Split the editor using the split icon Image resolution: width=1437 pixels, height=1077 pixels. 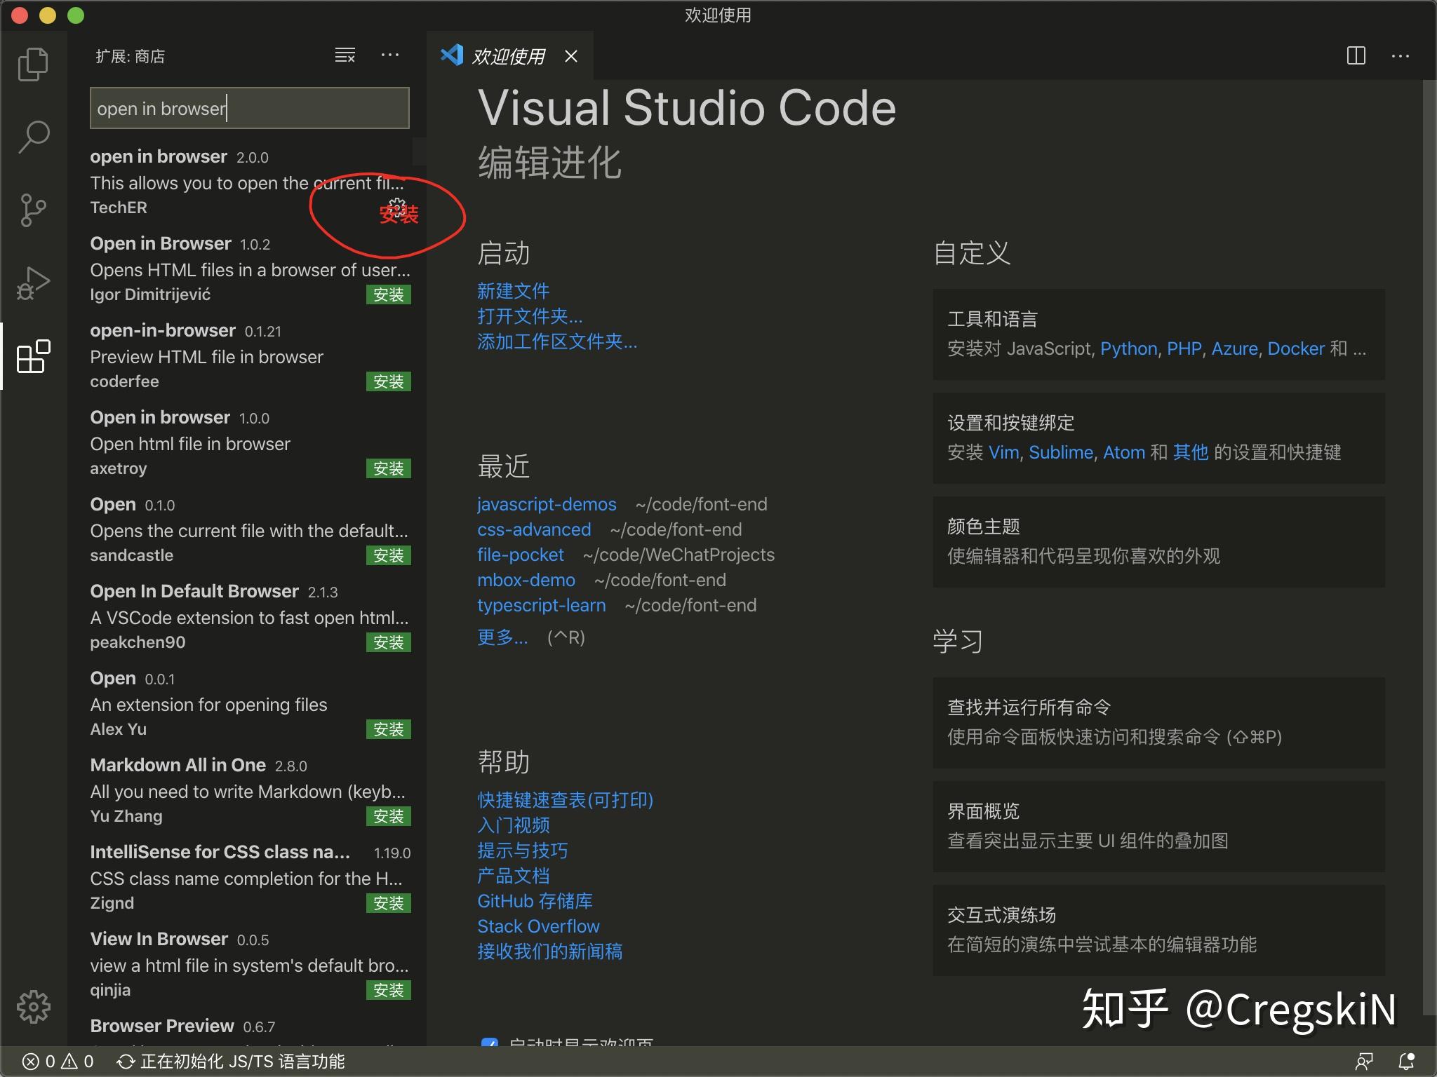(1357, 55)
